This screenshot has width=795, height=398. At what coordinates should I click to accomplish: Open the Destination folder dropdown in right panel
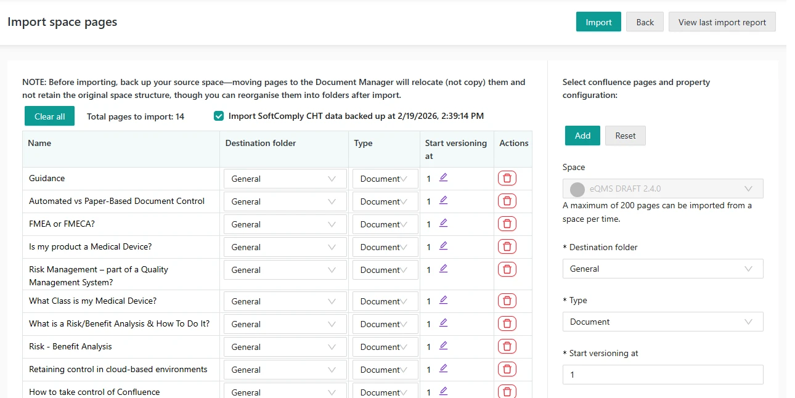[x=662, y=269]
